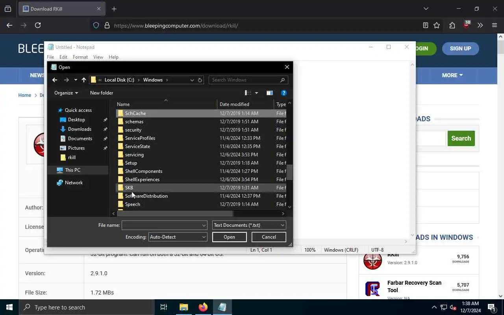Image resolution: width=504 pixels, height=315 pixels.
Task: Select the rkill folder in the navigation pane
Action: [x=72, y=157]
